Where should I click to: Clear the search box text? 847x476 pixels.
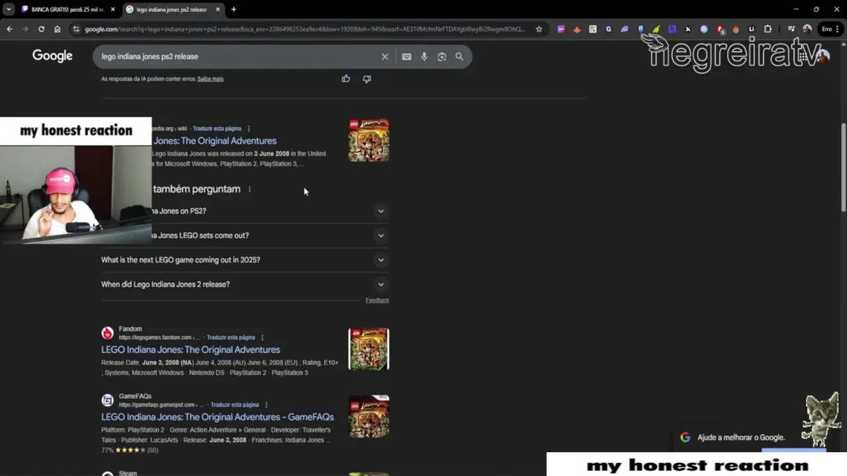click(x=384, y=57)
